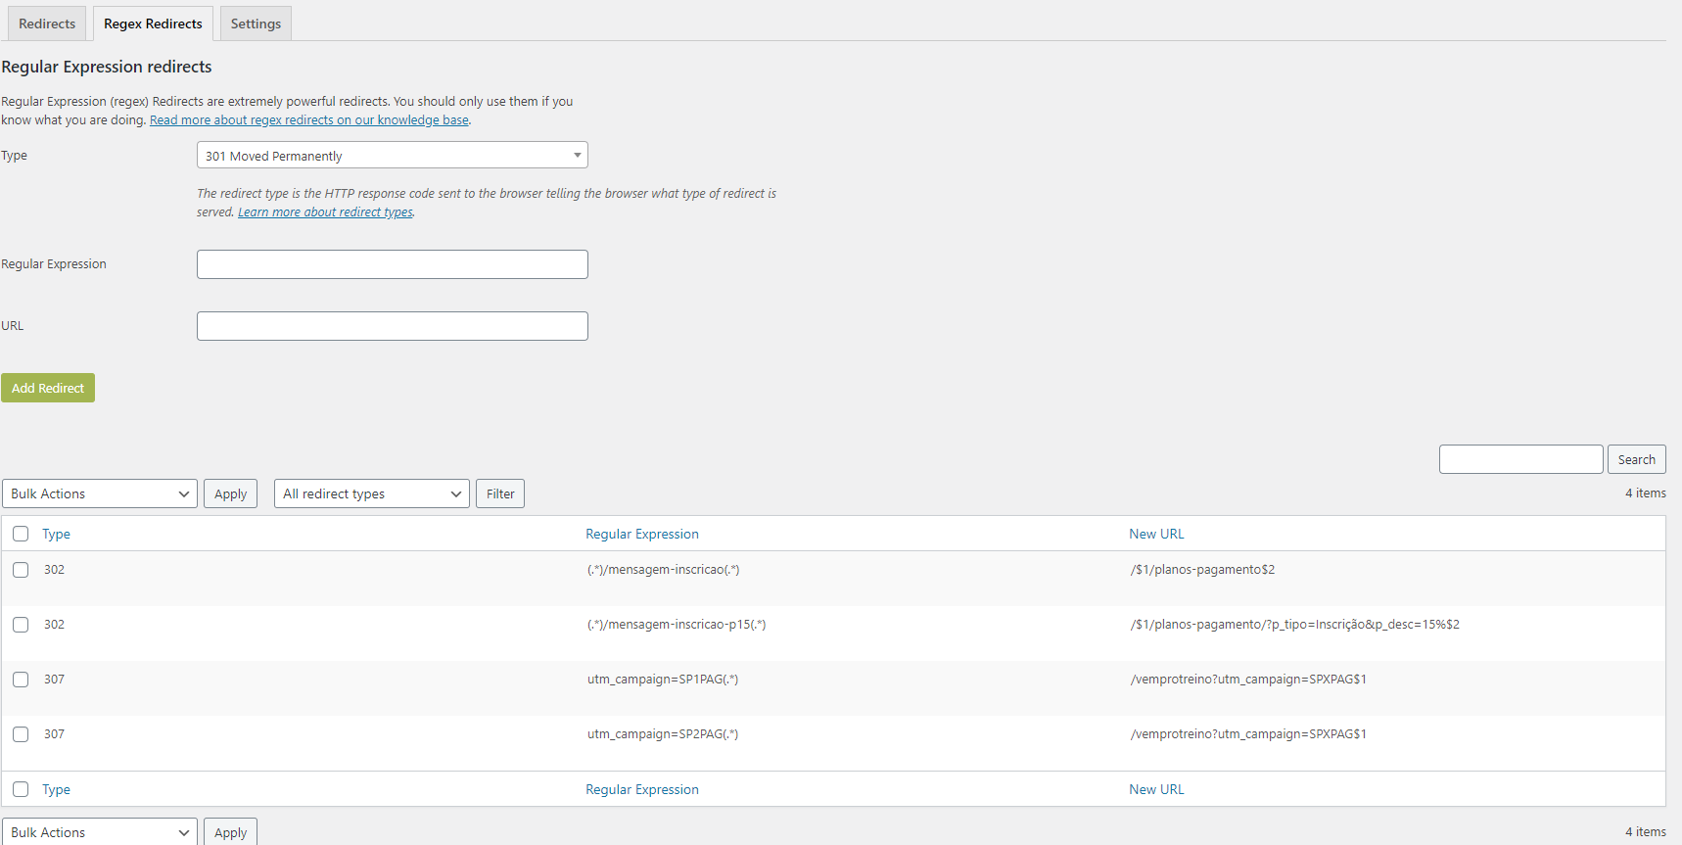Tick the SP2PAG redirect row checkbox
Screen dimensions: 1682x845
tap(21, 734)
